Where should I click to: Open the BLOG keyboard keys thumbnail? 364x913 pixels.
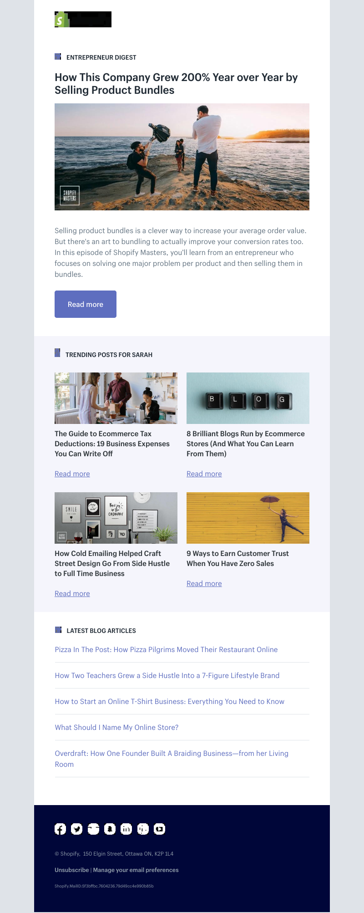tap(248, 398)
